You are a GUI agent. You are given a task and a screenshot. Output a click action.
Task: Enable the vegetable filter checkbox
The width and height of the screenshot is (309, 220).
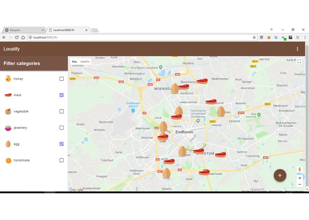[61, 111]
